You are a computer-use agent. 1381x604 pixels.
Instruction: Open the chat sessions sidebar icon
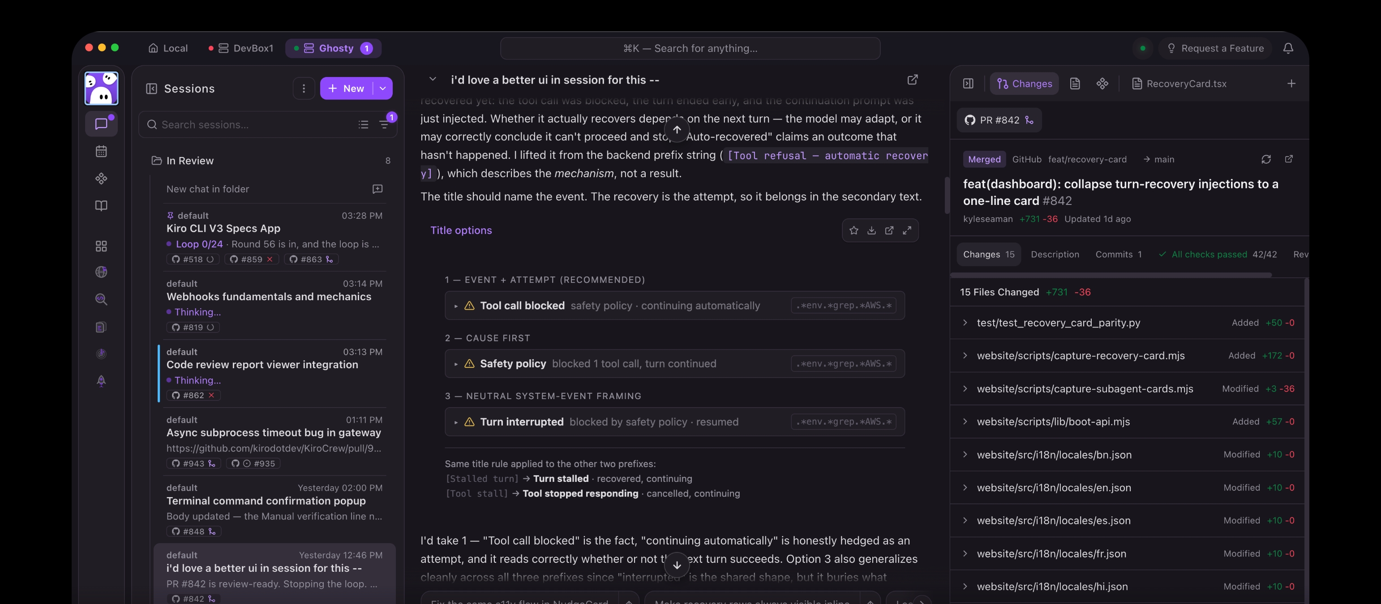[101, 123]
